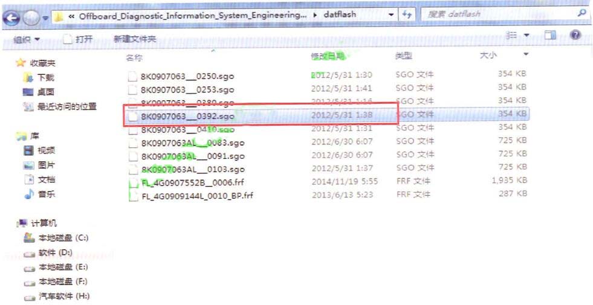The image size is (593, 305).
Task: Sort by the 名称 column header
Action: point(134,58)
